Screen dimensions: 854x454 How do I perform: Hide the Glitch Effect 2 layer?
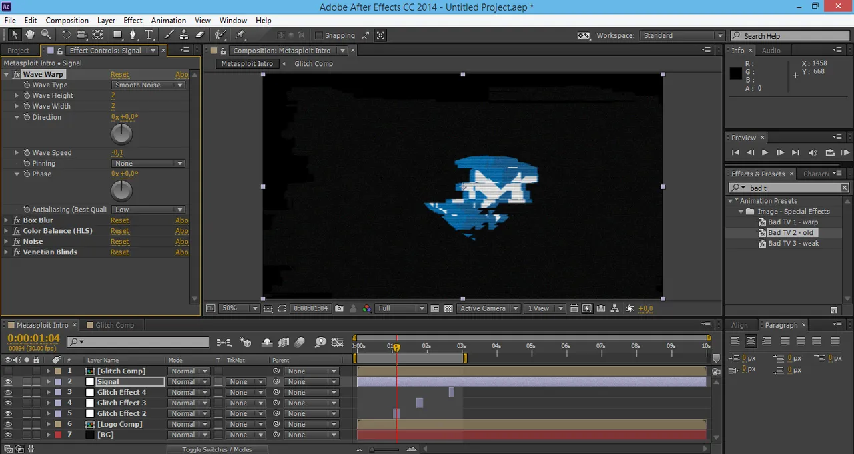point(8,414)
